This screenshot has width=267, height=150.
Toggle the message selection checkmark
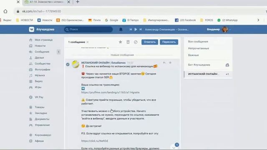click(x=68, y=64)
